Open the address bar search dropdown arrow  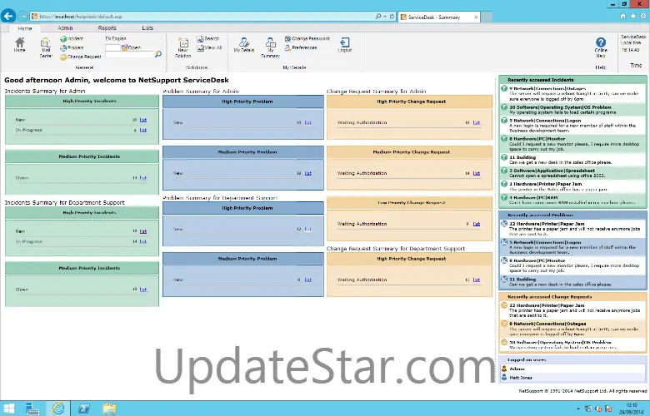click(385, 17)
